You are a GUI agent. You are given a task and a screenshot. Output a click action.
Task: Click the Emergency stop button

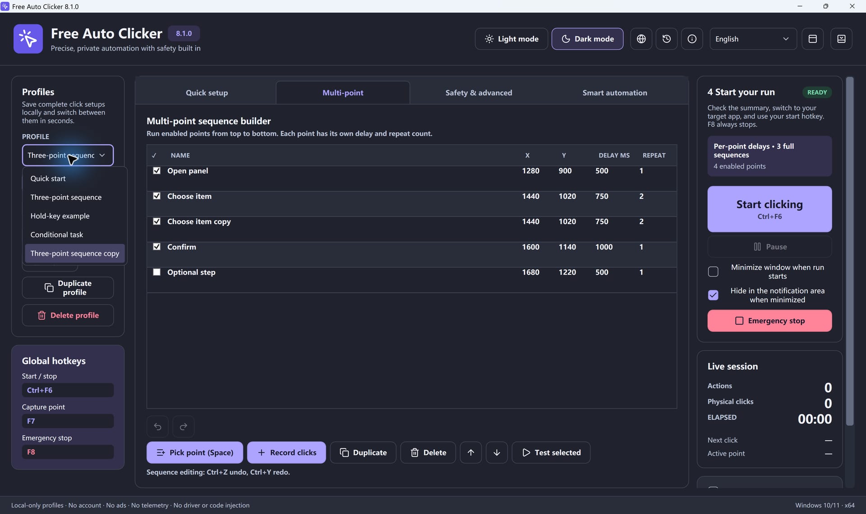tap(769, 321)
